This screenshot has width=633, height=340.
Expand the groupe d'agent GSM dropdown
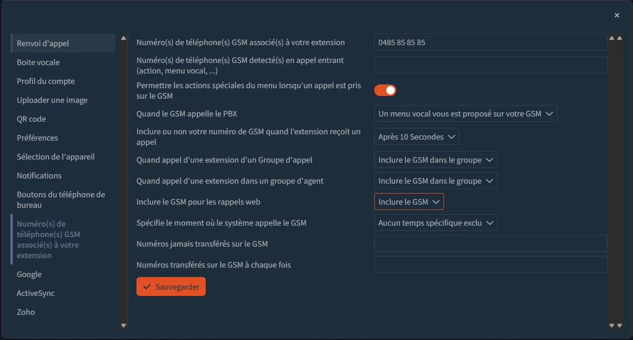point(436,180)
